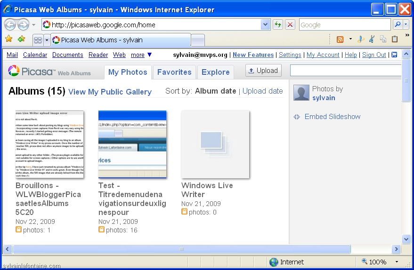Click the horizontal scrollbar thumb
The image size is (414, 270).
pyautogui.click(x=182, y=249)
